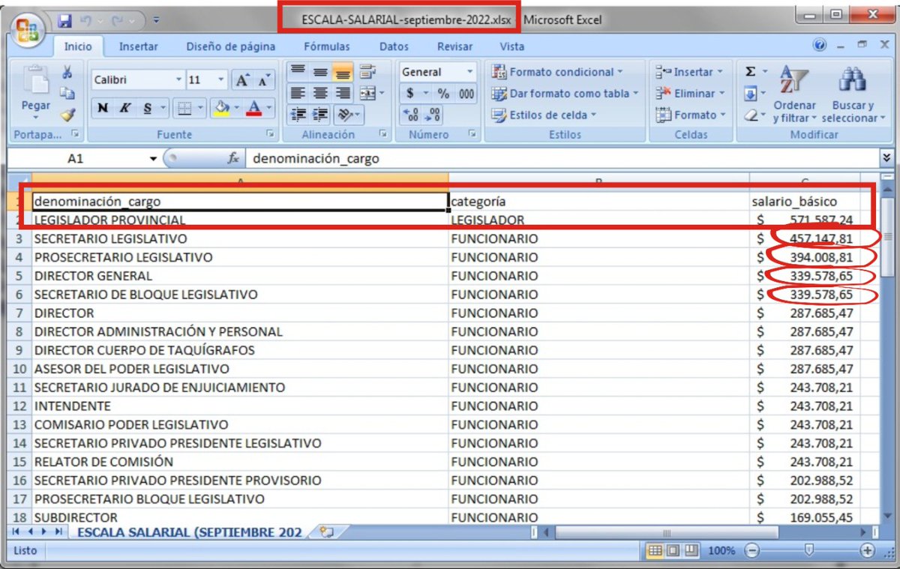The width and height of the screenshot is (900, 569).
Task: Toggle italic (K) formatting
Action: (x=124, y=109)
